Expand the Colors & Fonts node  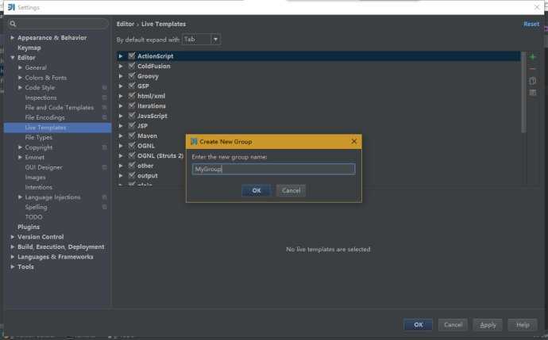tap(20, 78)
